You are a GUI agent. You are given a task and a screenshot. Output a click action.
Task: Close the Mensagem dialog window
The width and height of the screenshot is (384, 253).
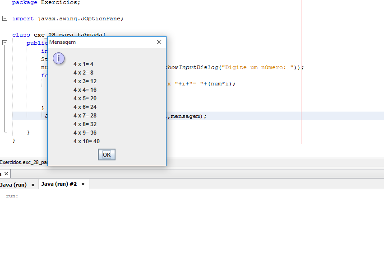point(159,42)
